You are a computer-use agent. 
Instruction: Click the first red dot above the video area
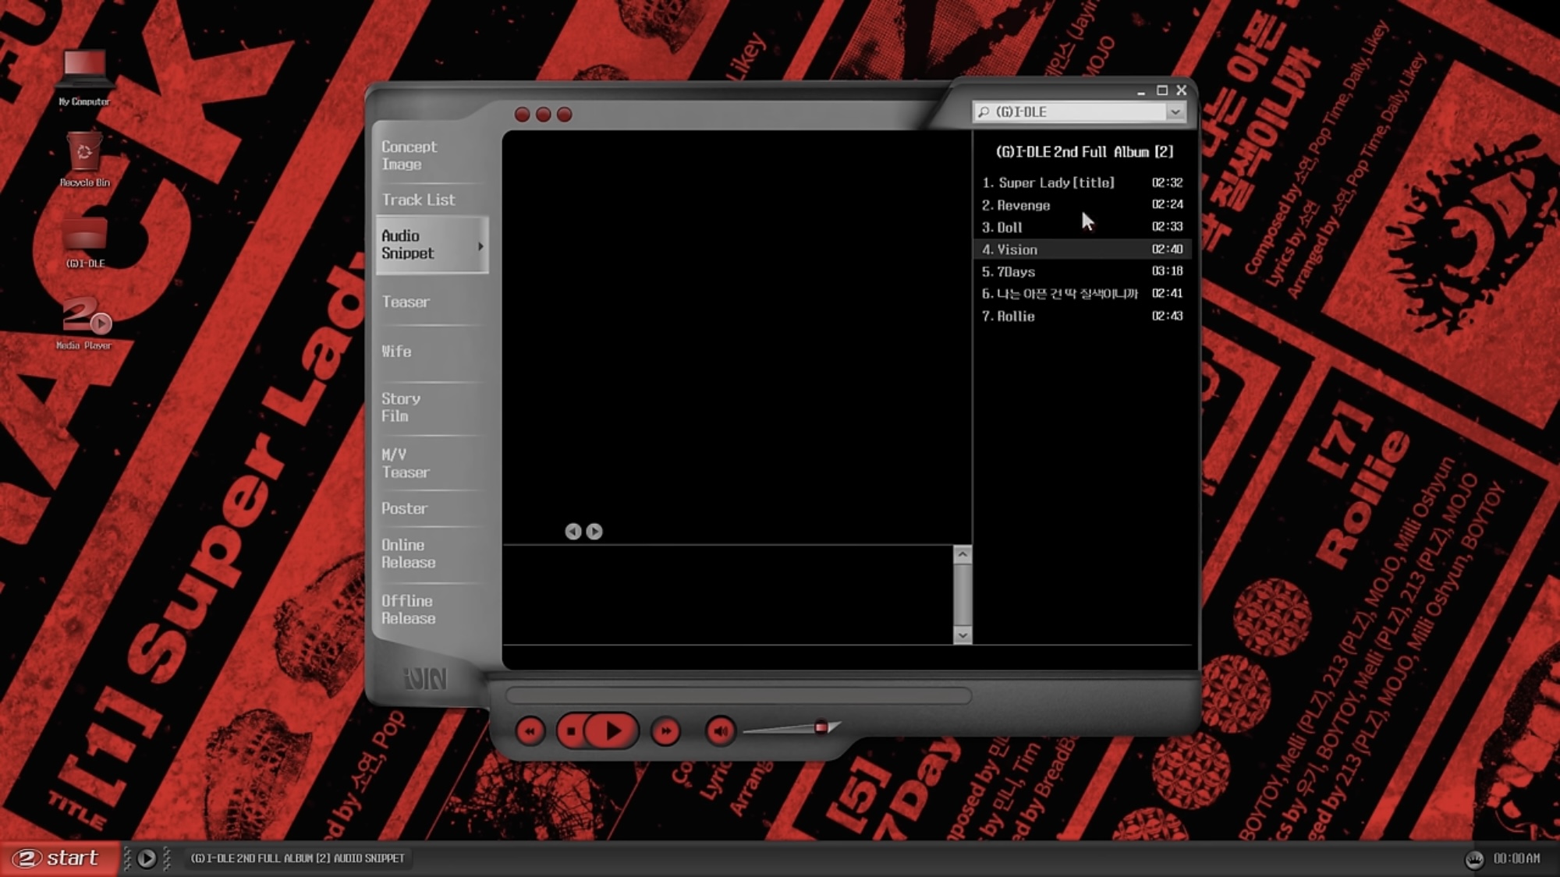[x=523, y=115]
